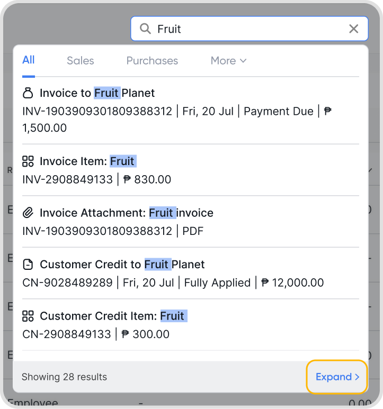Click the paperclip attachment icon

click(x=28, y=213)
